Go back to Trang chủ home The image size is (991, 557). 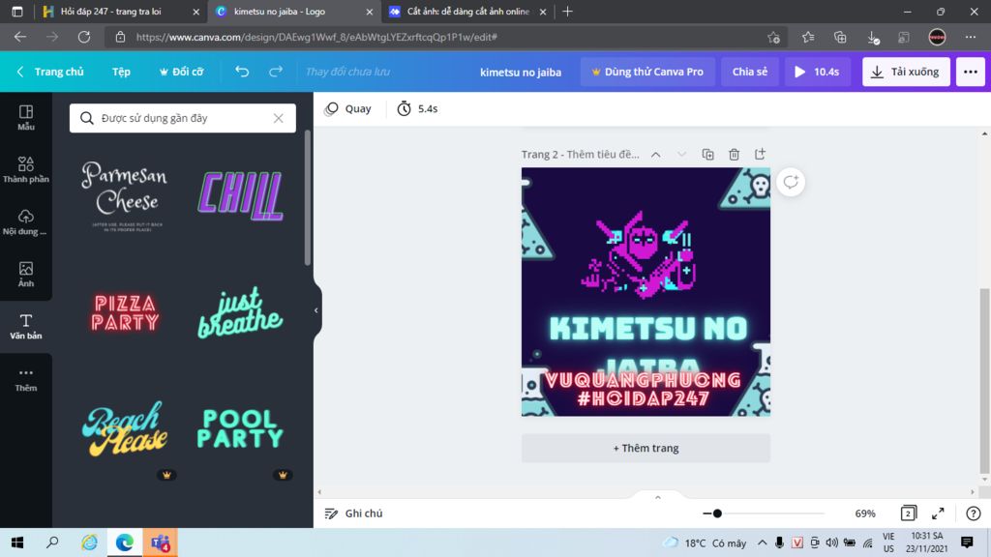50,72
